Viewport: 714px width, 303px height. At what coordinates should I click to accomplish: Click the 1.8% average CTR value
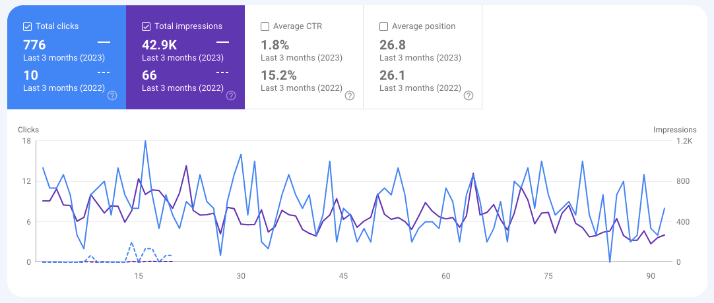(x=275, y=45)
